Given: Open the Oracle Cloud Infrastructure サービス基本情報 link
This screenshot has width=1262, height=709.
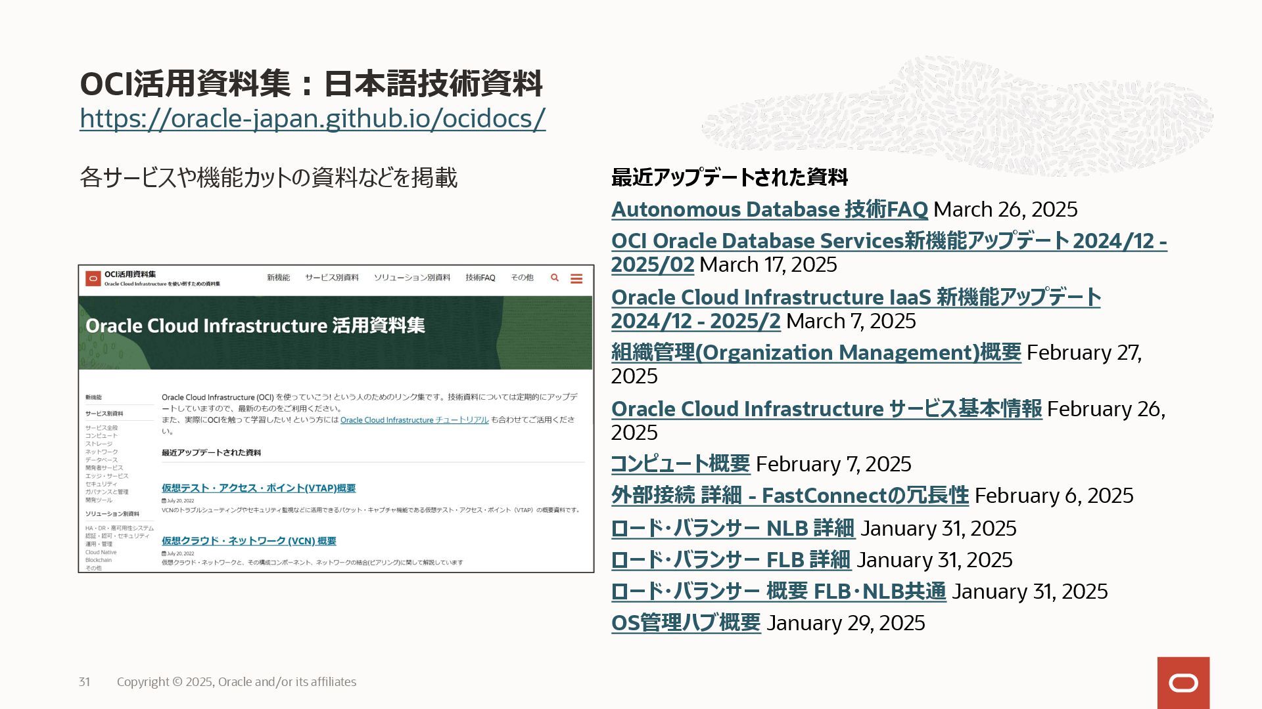Looking at the screenshot, I should 826,409.
